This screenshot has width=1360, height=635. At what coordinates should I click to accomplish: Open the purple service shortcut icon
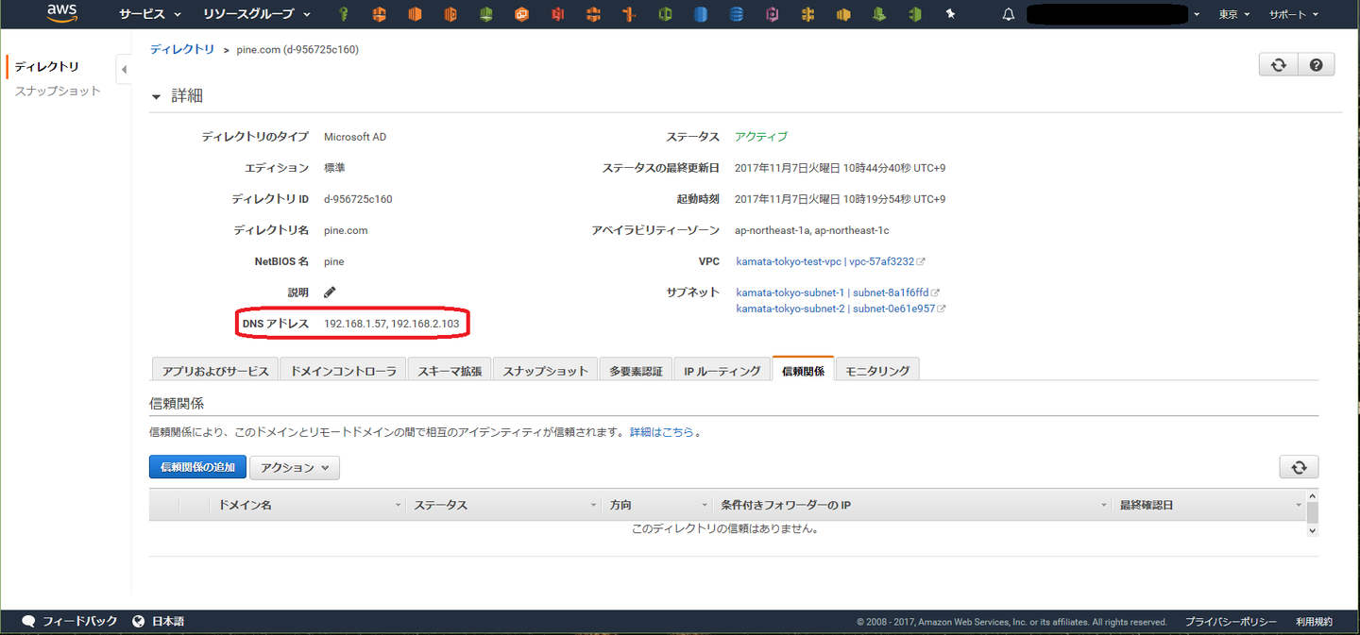tap(773, 14)
